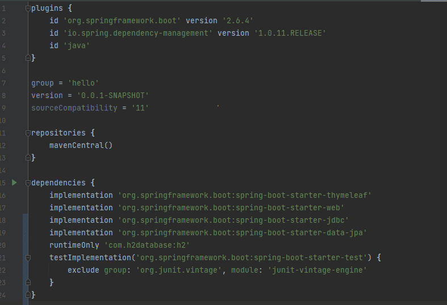The image size is (447, 305).
Task: Click the '1.0.11.RELEASE' version string
Action: pos(289,33)
